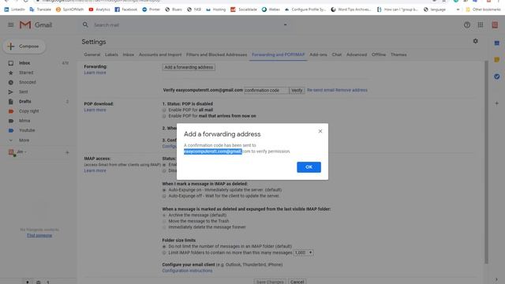Screen dimensions: 505x284
Task: Open the account profile avatar
Action: [495, 25]
